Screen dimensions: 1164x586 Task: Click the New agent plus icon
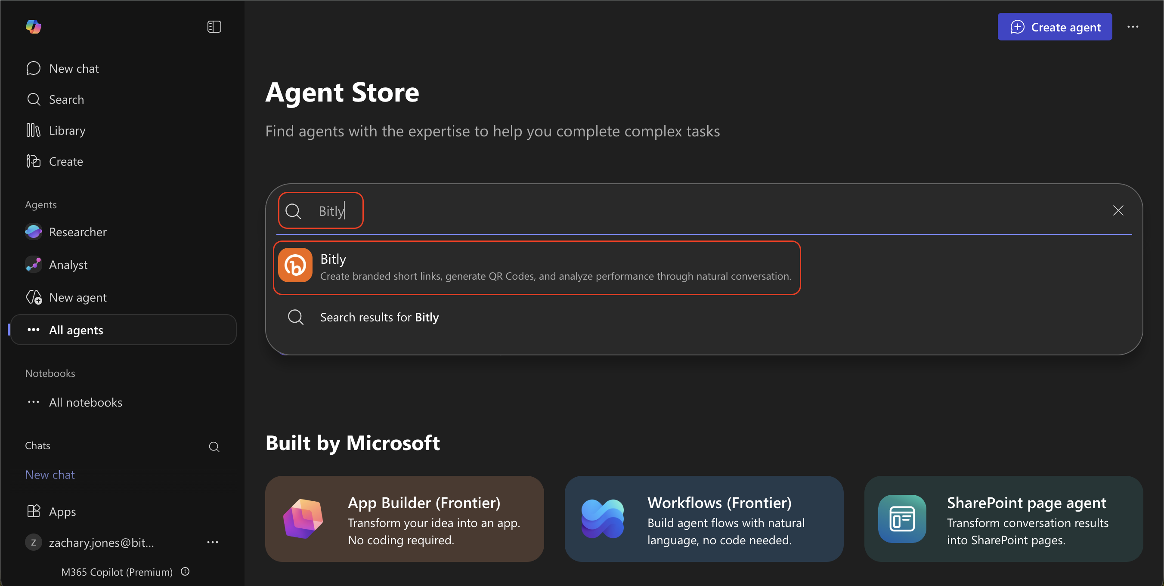34,297
